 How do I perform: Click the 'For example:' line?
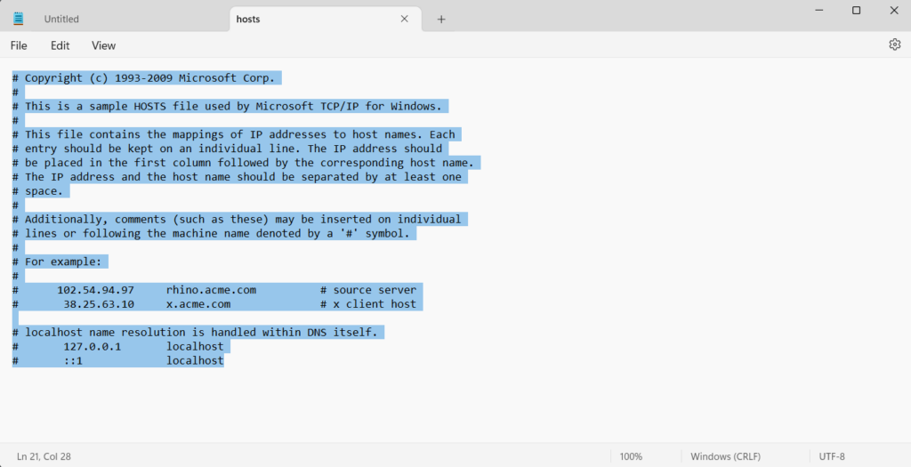[x=57, y=262]
